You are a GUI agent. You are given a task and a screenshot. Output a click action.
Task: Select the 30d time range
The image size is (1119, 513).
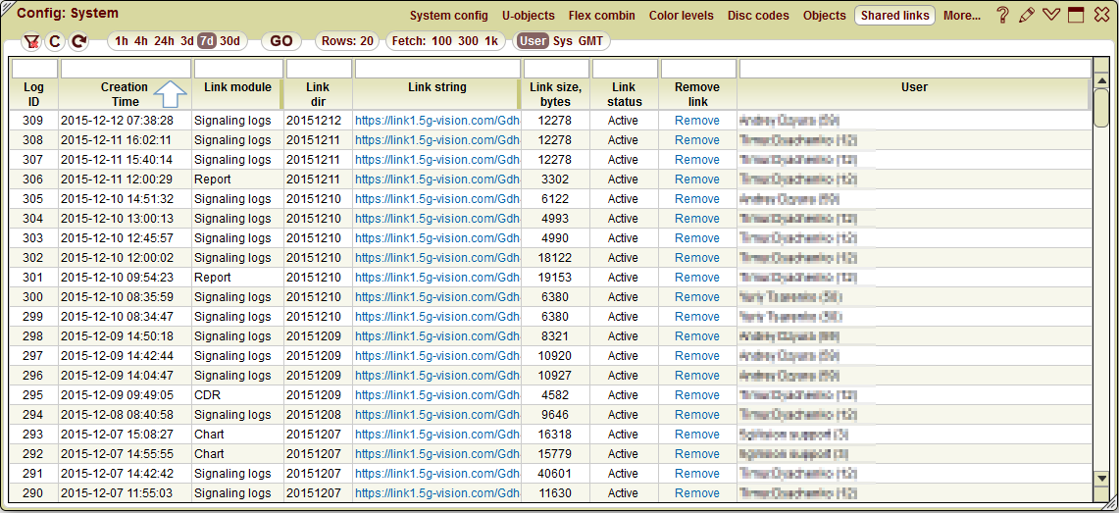coord(229,41)
